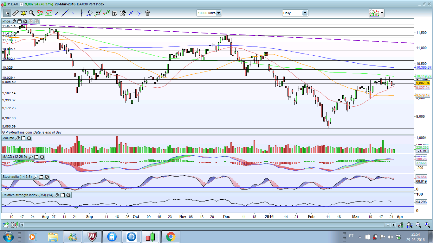
Task: Maximize the Volume panel window toggle
Action: [23, 138]
